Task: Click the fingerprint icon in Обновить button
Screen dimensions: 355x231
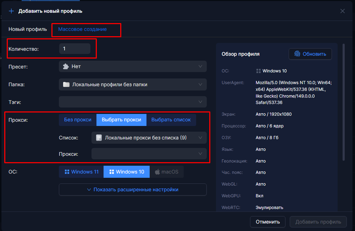Action: tap(297, 54)
